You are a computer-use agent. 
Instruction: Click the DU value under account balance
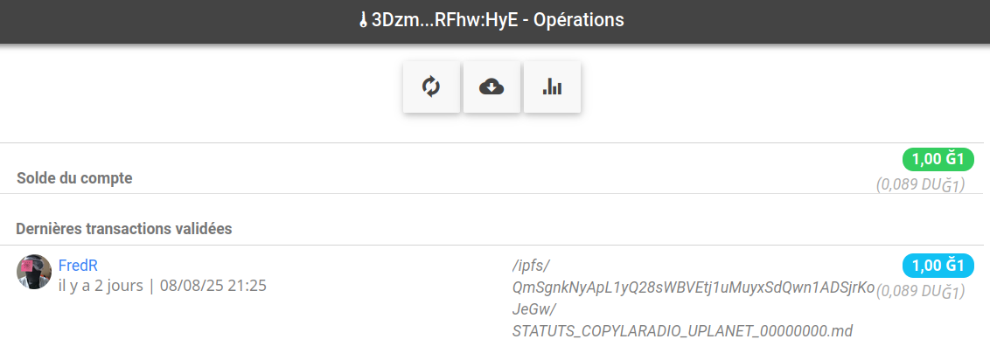(x=920, y=184)
